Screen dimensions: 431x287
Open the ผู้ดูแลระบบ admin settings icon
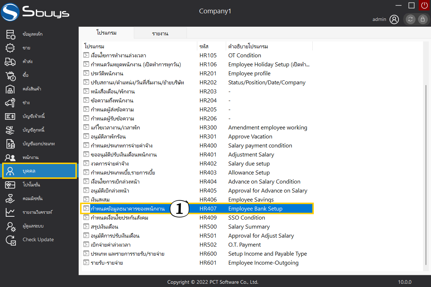10,226
